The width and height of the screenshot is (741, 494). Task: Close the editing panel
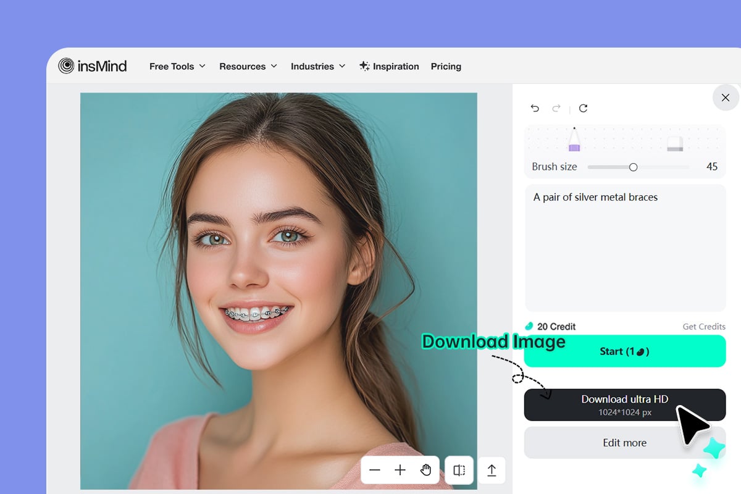pos(726,98)
